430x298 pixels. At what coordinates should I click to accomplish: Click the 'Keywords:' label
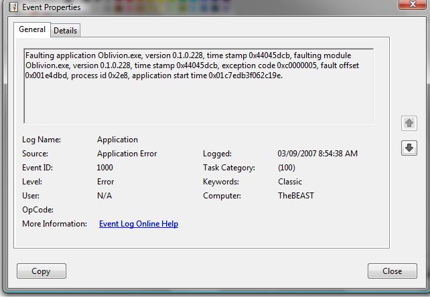pyautogui.click(x=221, y=182)
